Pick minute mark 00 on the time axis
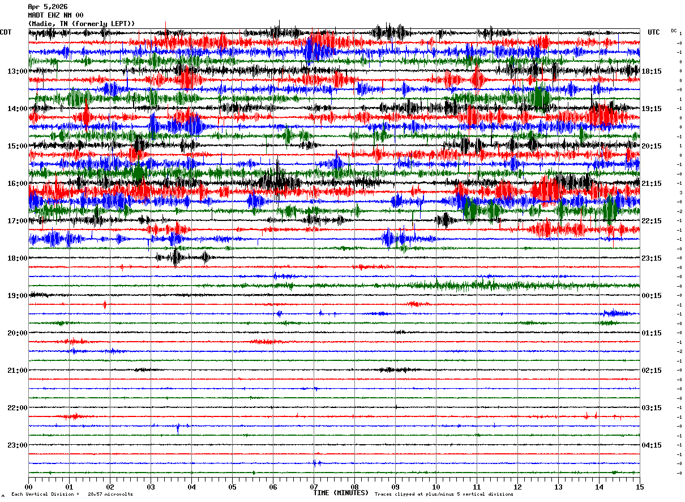The image size is (685, 502). pos(28,487)
